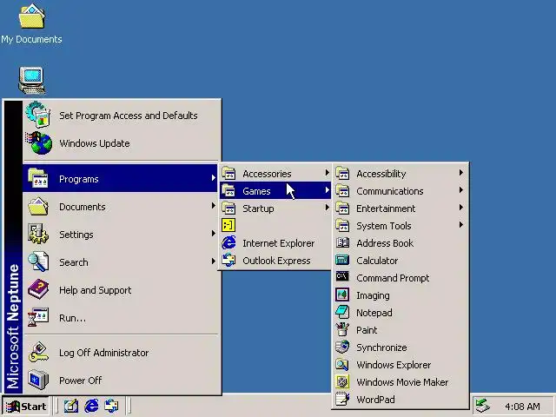Click the Start button

click(x=25, y=406)
